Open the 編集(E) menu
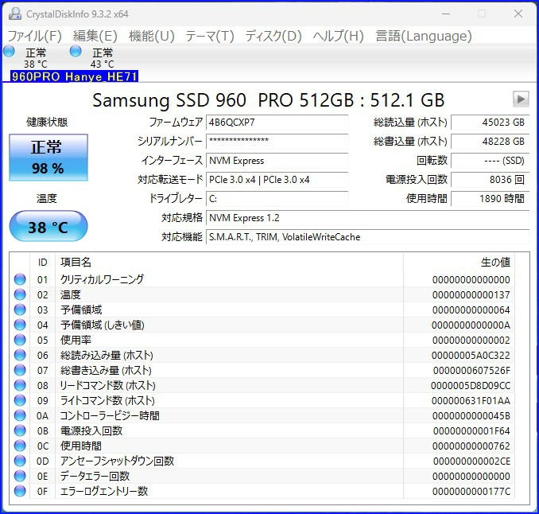Viewport: 539px width, 514px height. pyautogui.click(x=95, y=36)
